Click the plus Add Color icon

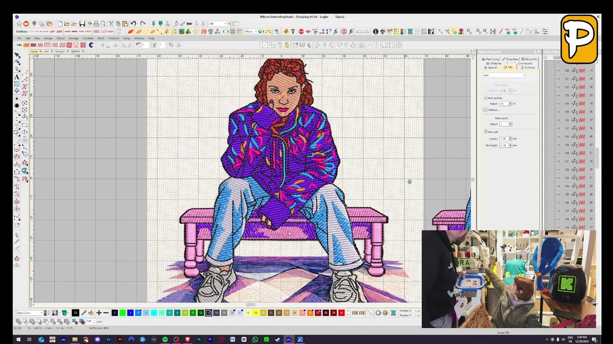(99, 313)
